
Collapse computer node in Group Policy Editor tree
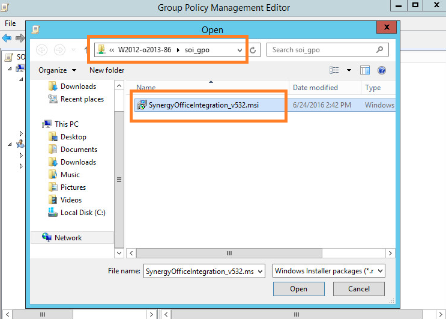point(10,68)
